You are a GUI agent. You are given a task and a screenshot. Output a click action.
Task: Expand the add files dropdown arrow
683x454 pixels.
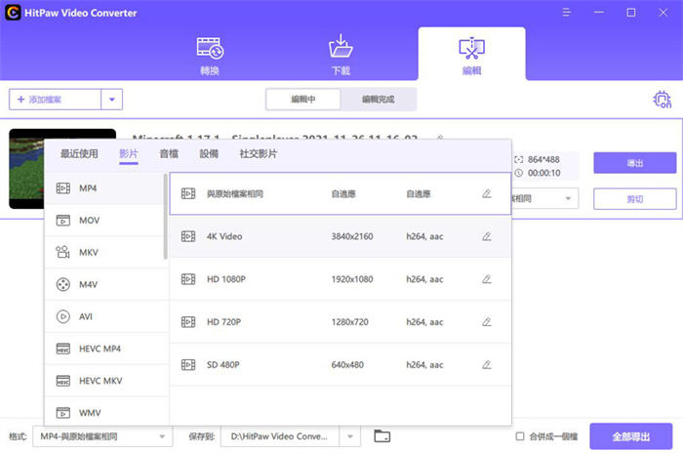pyautogui.click(x=112, y=100)
